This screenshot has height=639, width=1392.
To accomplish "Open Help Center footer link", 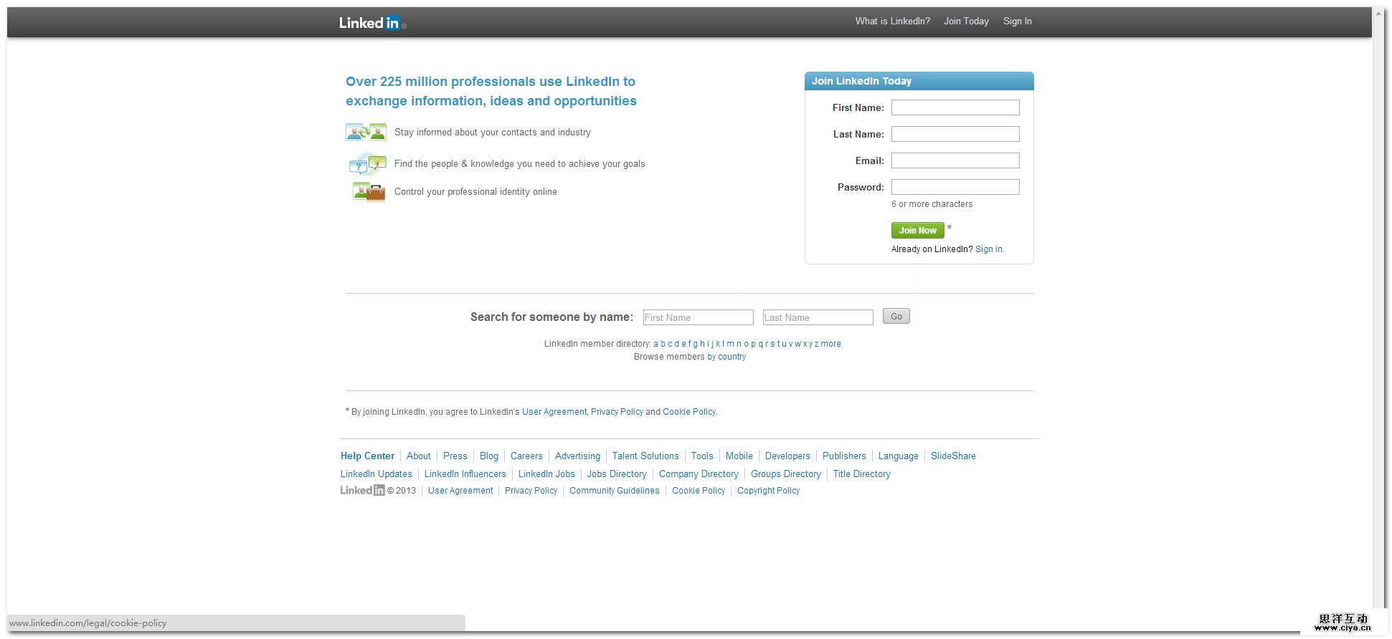I will point(367,456).
